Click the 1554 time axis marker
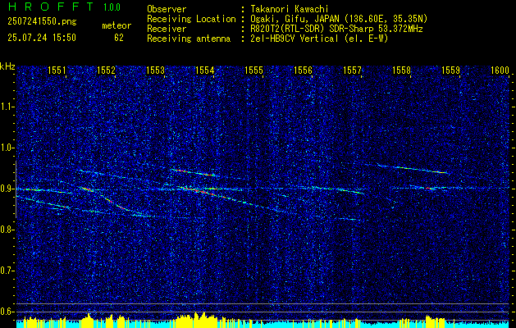Viewport: 516px width, 328px height. [204, 70]
